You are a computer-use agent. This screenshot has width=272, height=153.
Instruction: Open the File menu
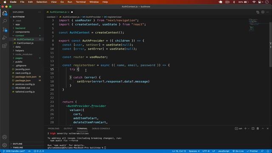pos(22,2)
